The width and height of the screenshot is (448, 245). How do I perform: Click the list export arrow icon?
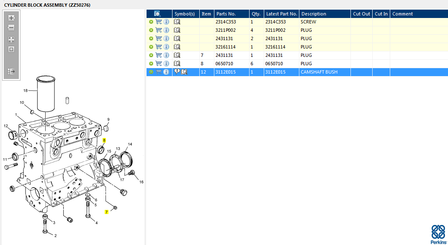(x=11, y=71)
